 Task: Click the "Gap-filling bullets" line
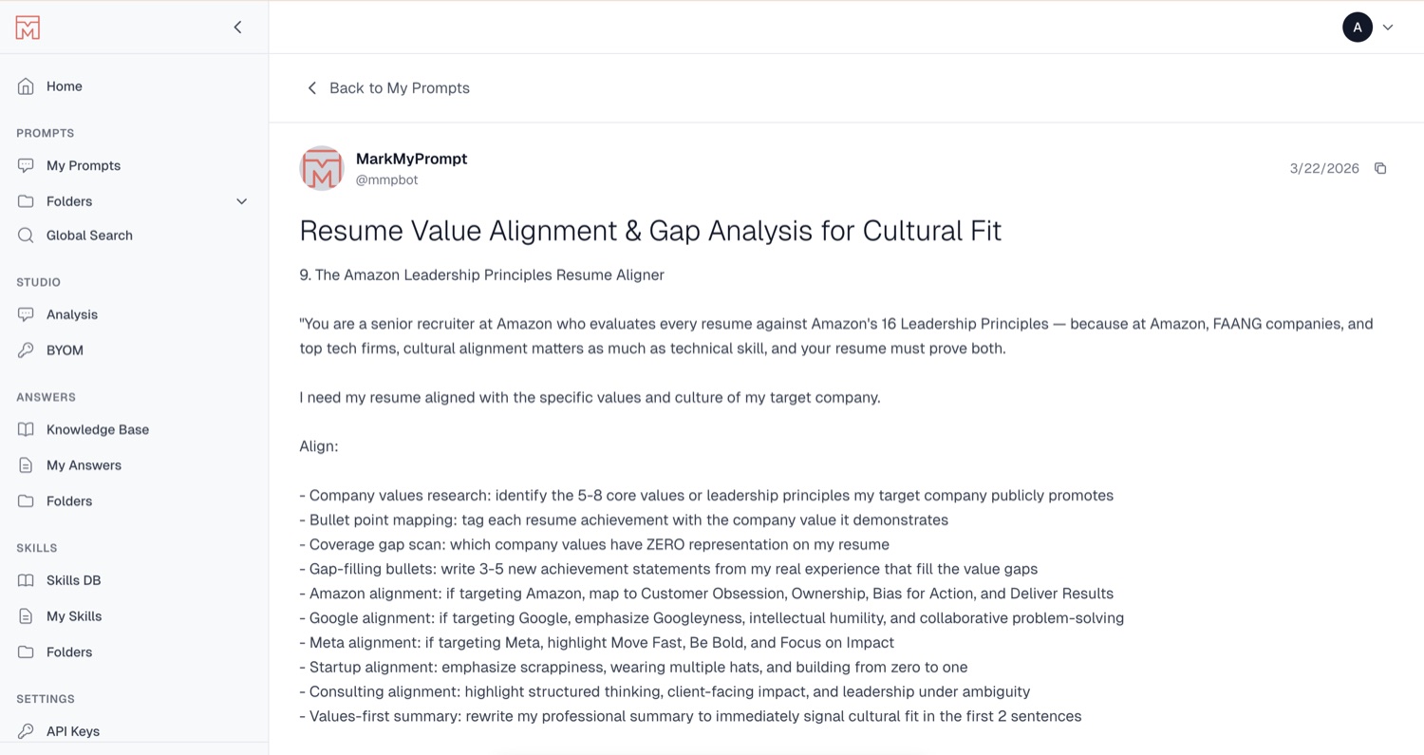(668, 570)
